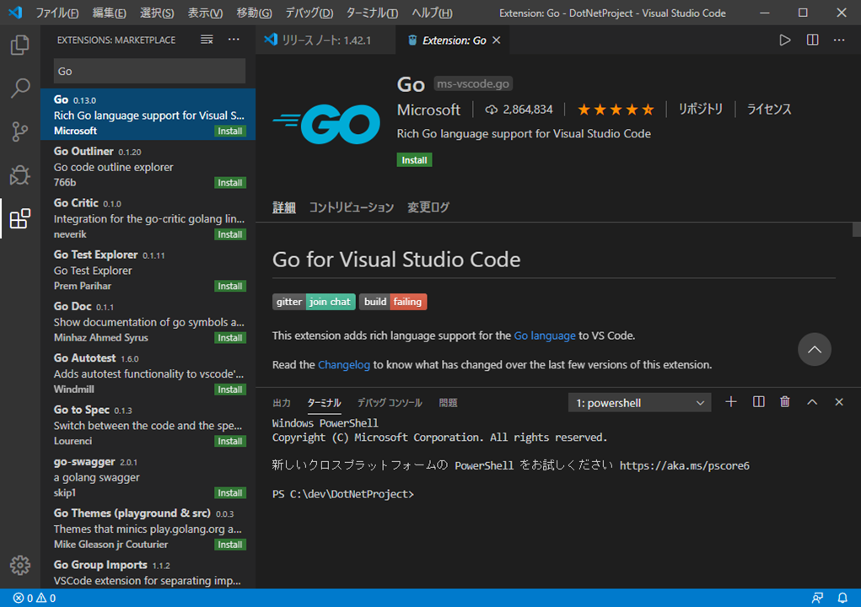This screenshot has height=607, width=861.
Task: Switch to the デバッグ コンソール panel tab
Action: tap(390, 403)
